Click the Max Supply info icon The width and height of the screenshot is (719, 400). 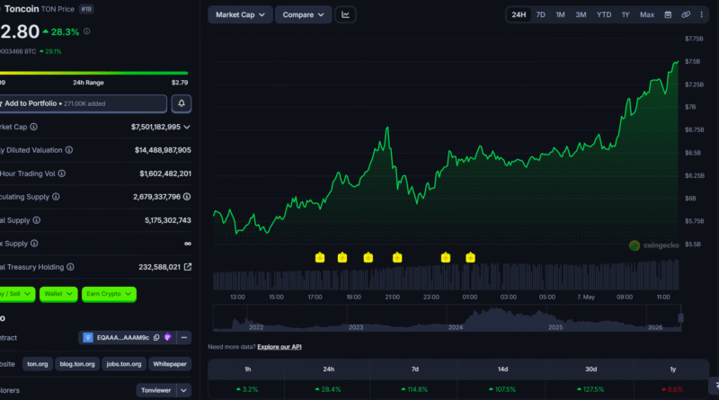[x=34, y=244]
